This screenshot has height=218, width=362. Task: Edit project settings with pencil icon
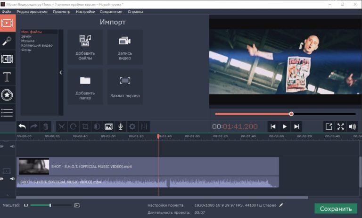tap(281, 205)
